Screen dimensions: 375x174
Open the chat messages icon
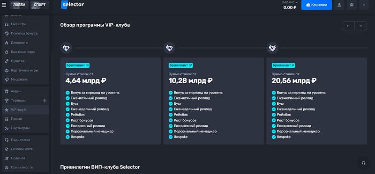(x=352, y=5)
